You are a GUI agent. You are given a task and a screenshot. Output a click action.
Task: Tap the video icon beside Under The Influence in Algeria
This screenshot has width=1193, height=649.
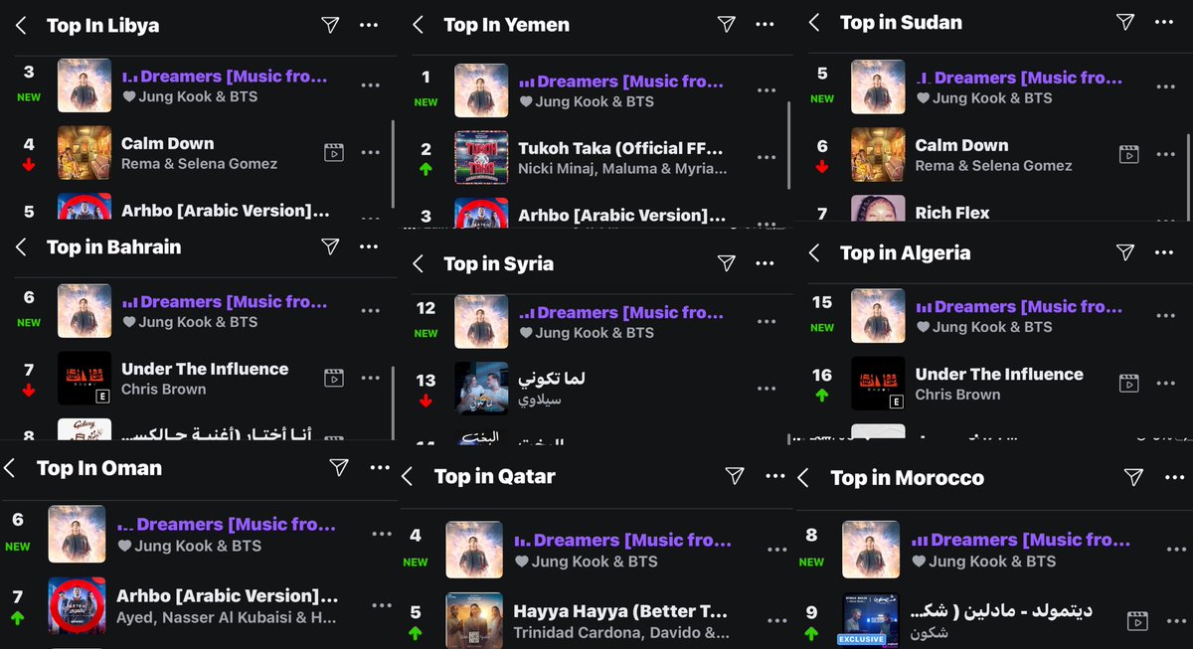point(1128,383)
